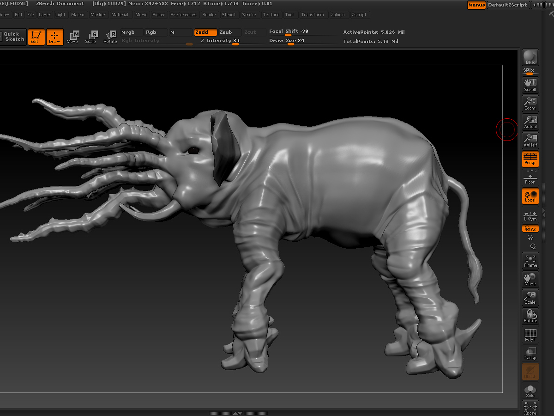
Task: Select Z axis rotation icon
Action: (533, 246)
